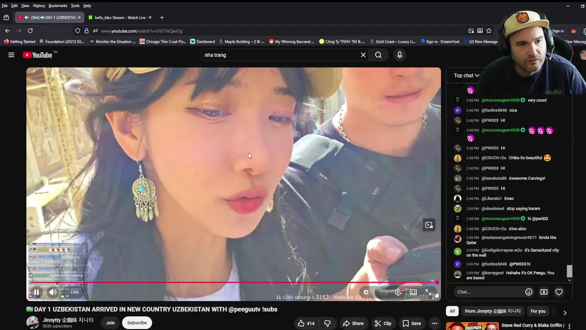Click the nha trang search field
The image size is (586, 330).
[279, 55]
